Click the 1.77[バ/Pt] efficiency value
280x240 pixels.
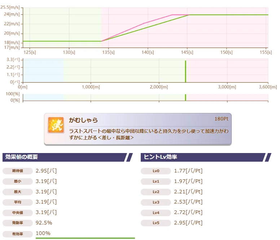[188, 171]
